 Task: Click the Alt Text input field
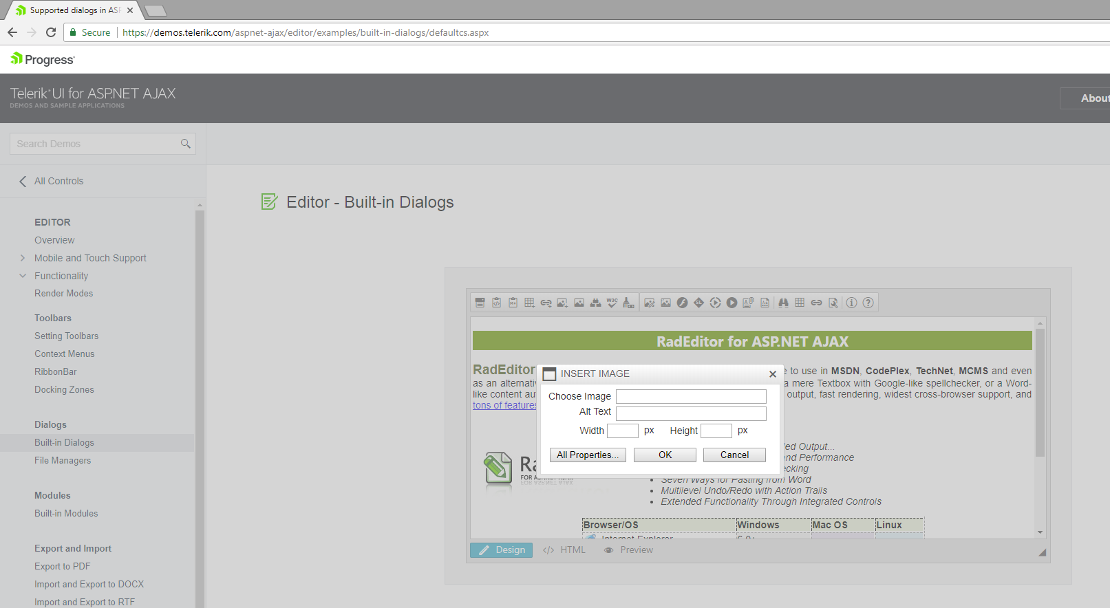(691, 413)
